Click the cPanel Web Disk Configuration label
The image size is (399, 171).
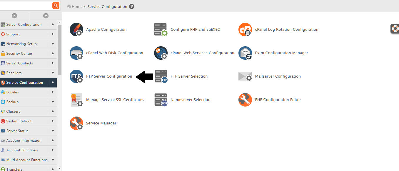tap(114, 53)
